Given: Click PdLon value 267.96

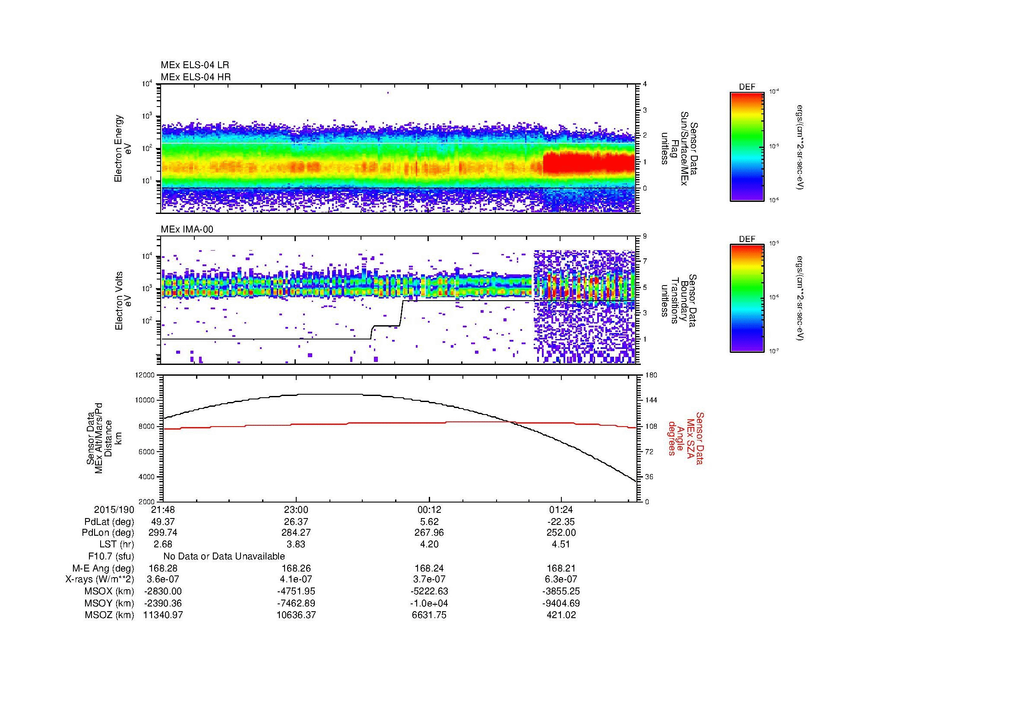Looking at the screenshot, I should coord(429,533).
